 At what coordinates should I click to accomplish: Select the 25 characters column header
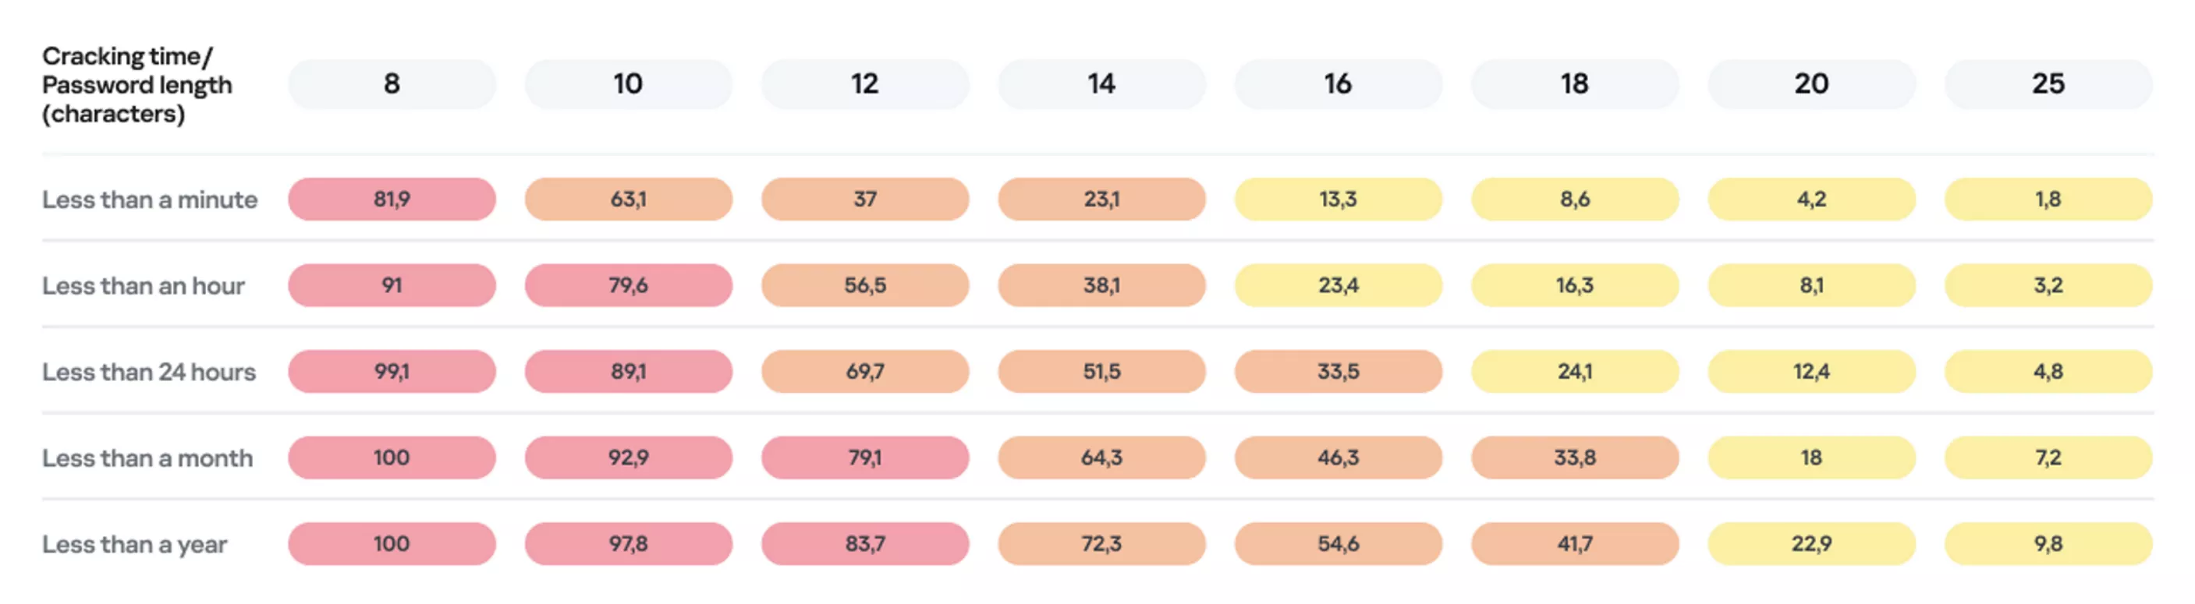tap(2048, 83)
